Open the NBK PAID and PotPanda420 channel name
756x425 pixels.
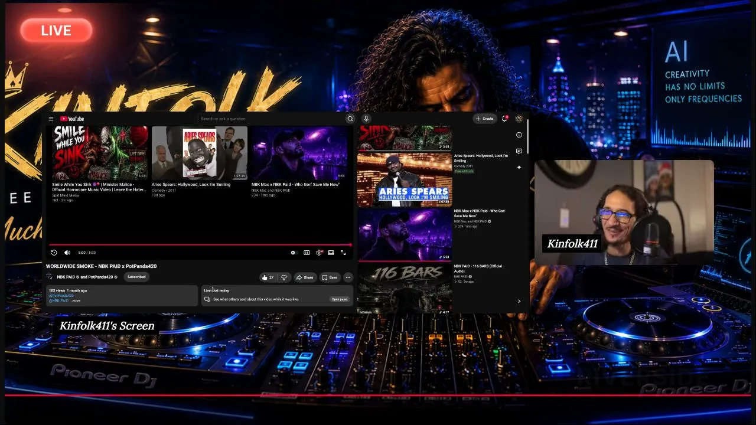[86, 277]
